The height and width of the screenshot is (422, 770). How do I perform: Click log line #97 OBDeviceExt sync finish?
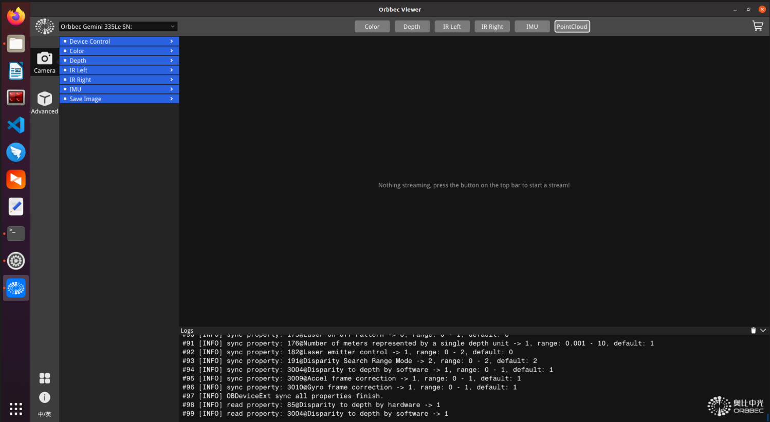(283, 396)
